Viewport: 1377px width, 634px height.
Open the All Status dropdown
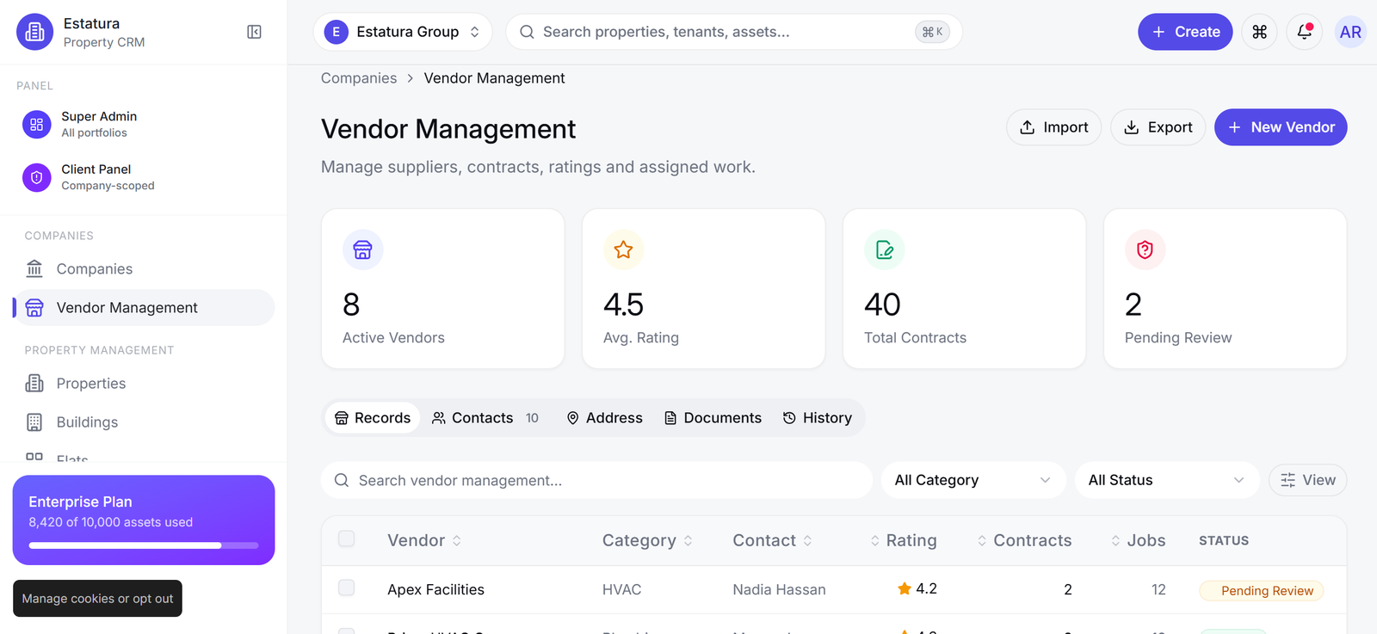1167,480
